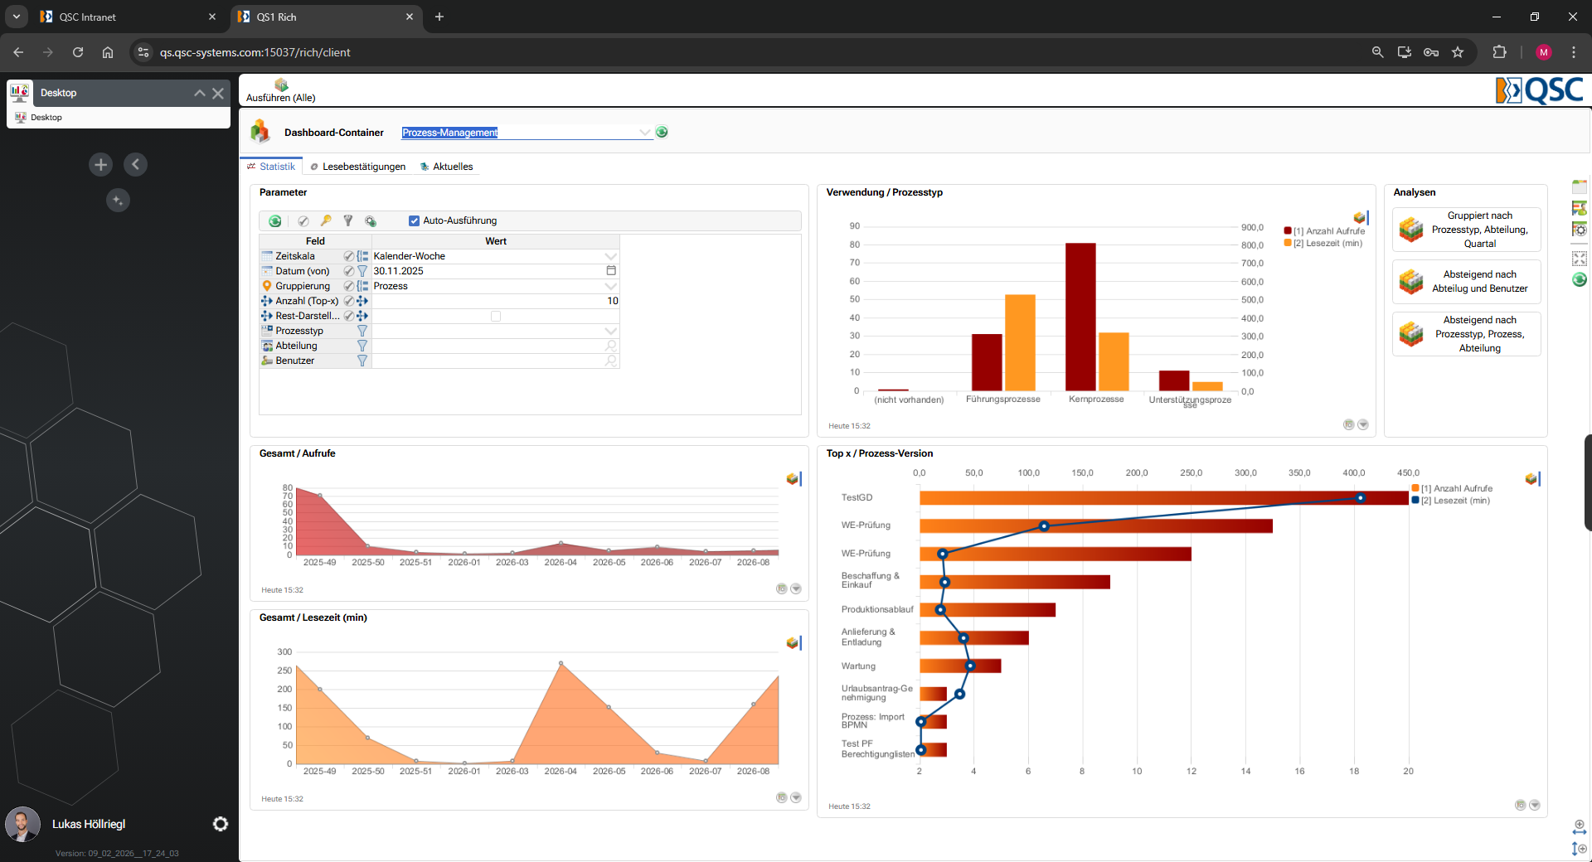This screenshot has height=862, width=1592.
Task: Click the filter funnel icon for Abteilung
Action: [x=362, y=346]
